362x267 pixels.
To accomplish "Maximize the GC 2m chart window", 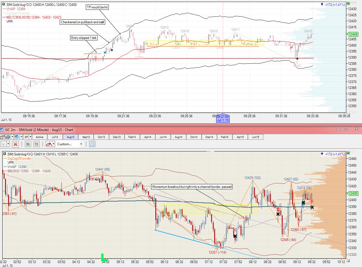I will click(x=346, y=129).
